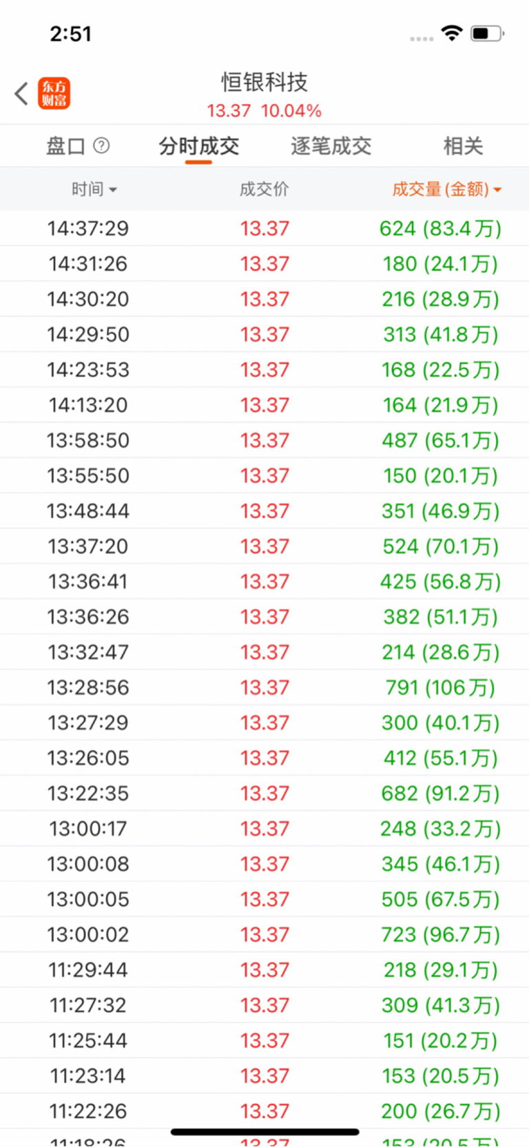
Task: Tap the home indicator bar
Action: [x=264, y=1132]
